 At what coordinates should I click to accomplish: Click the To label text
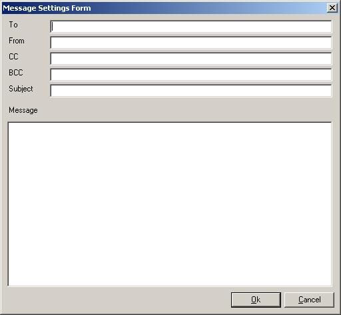(13, 25)
